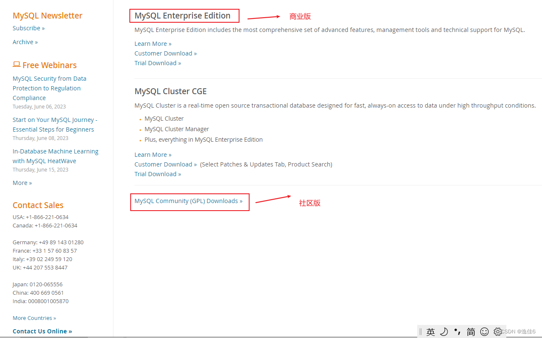Click the IME English mode 英 icon

coord(431,332)
